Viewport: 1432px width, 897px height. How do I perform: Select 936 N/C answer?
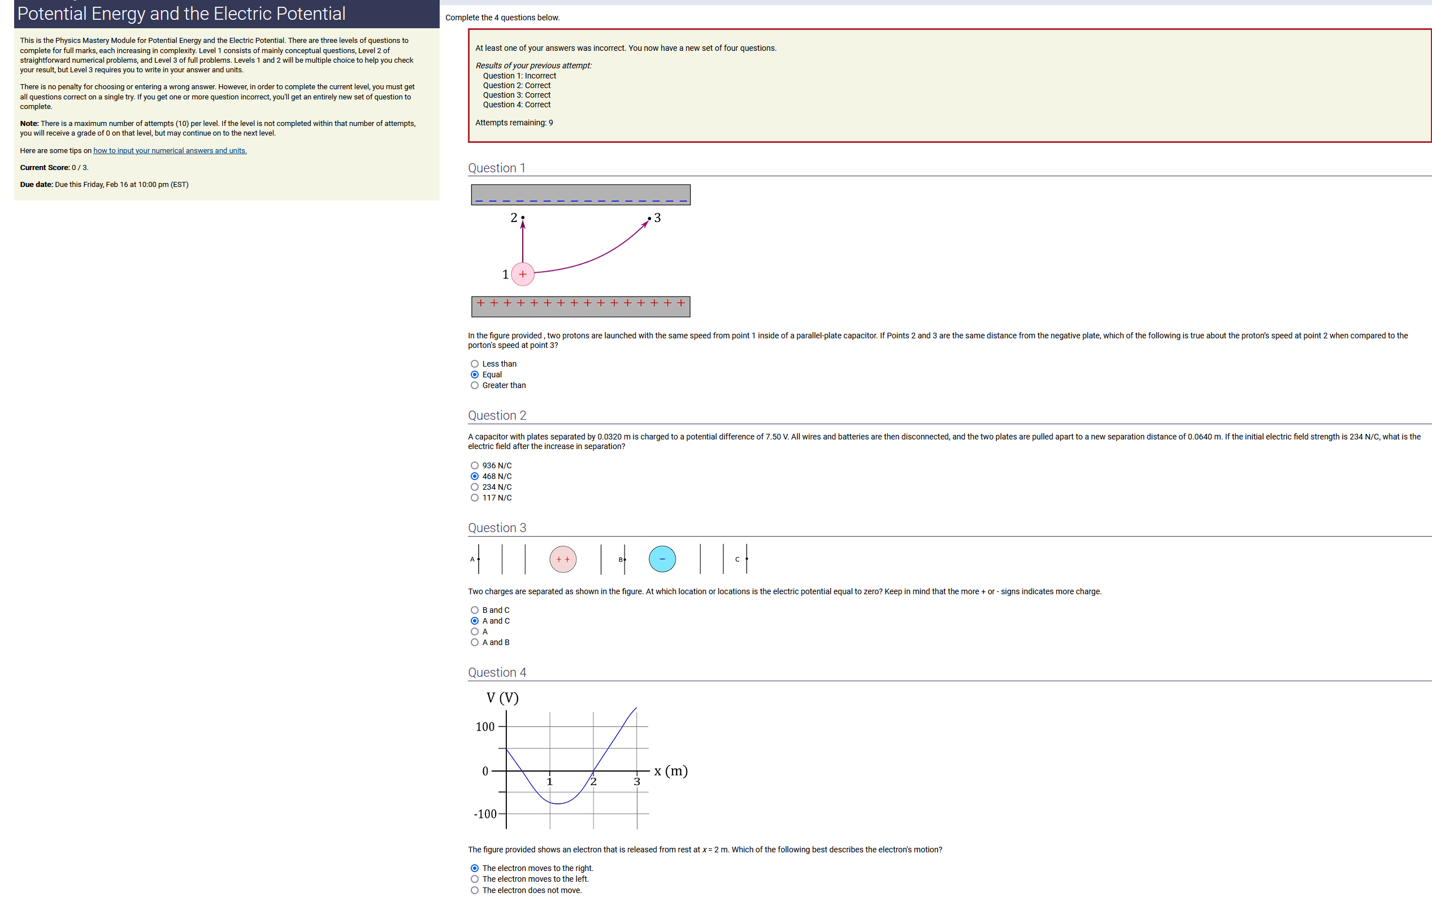tap(474, 465)
